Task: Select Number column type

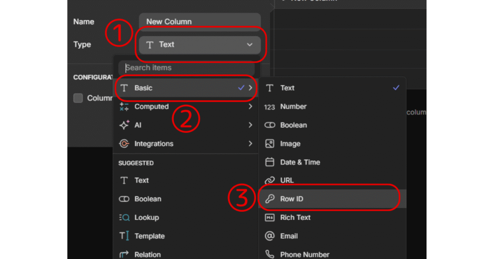Action: (x=332, y=106)
